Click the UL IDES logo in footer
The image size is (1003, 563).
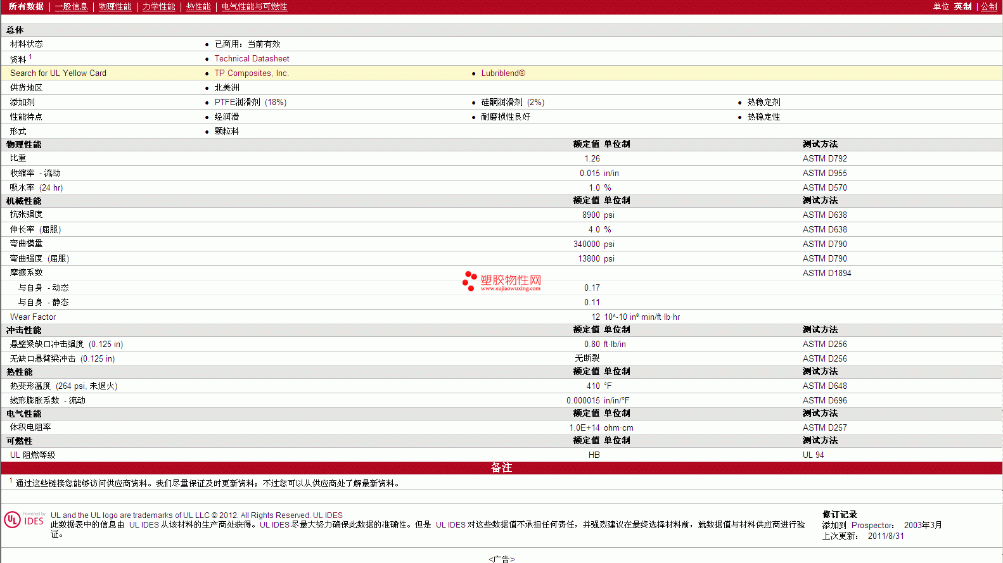[25, 519]
